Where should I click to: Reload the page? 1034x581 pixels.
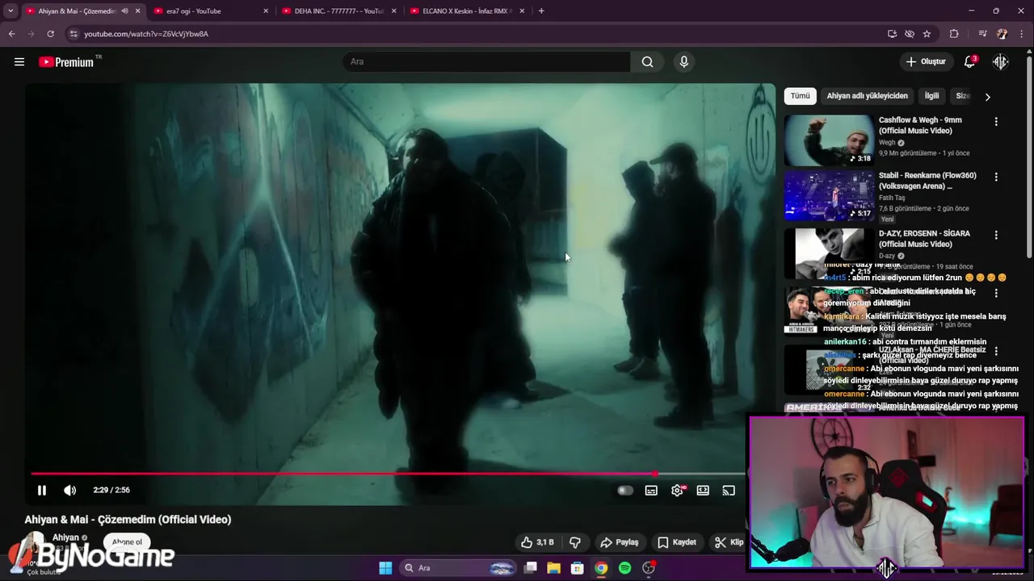click(50, 34)
